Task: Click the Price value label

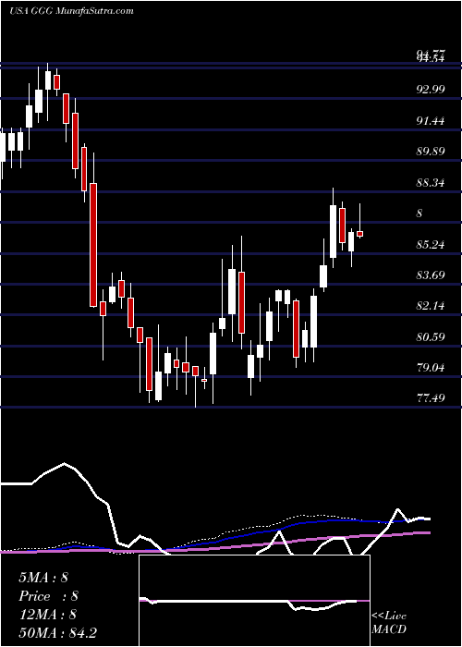Action: (48, 596)
